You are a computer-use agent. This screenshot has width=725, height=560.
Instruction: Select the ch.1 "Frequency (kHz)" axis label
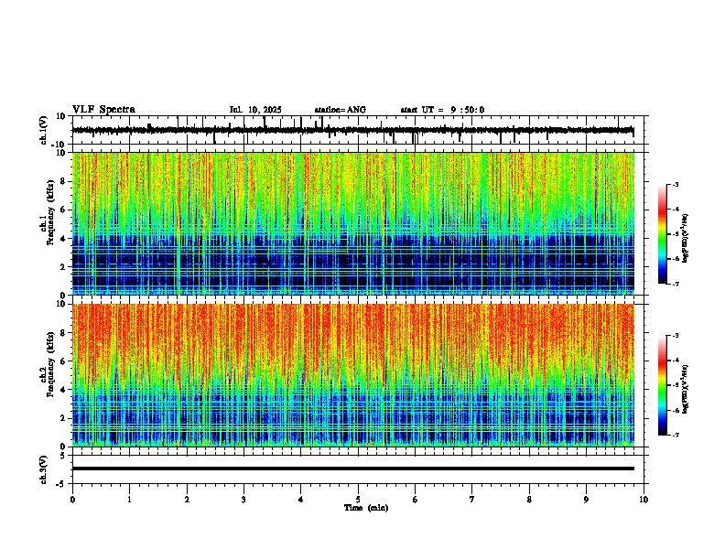pyautogui.click(x=49, y=212)
